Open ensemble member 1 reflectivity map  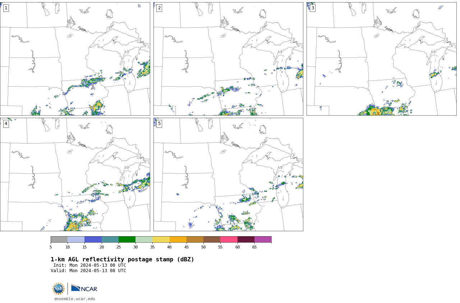pyautogui.click(x=75, y=59)
